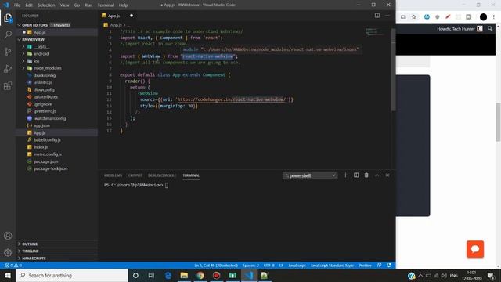Select the App.js editor tab
This screenshot has width=501, height=282.
coord(117,16)
